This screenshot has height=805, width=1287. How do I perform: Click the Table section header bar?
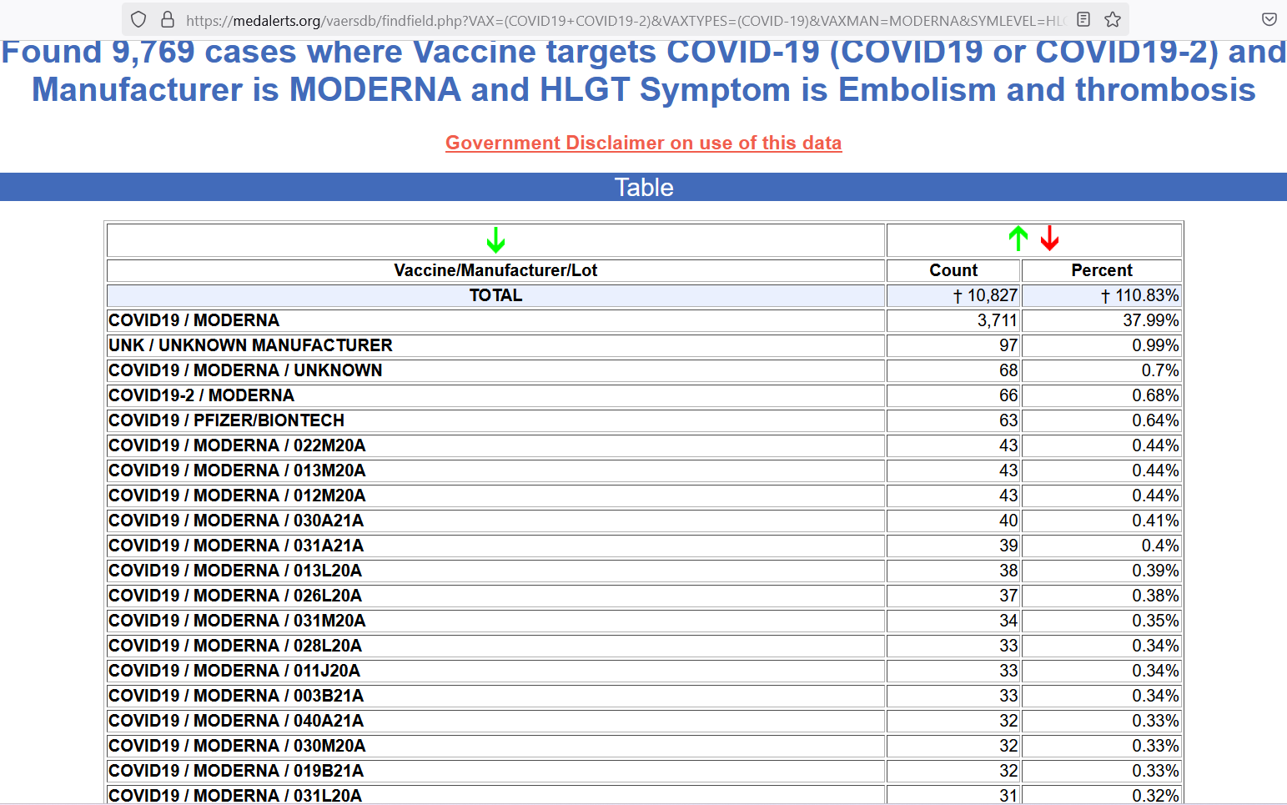(x=643, y=187)
